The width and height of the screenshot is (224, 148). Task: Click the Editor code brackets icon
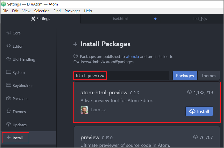(8, 46)
